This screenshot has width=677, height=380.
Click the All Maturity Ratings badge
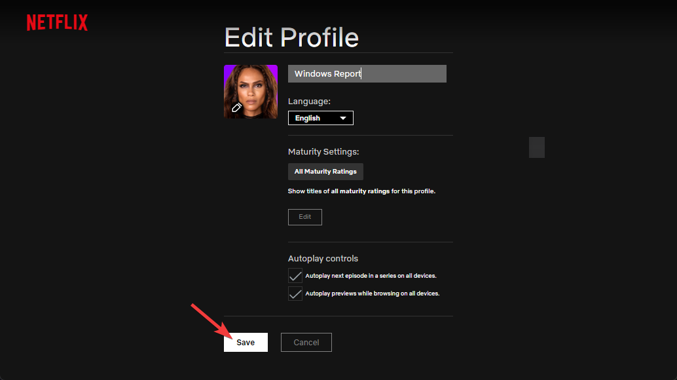point(325,172)
